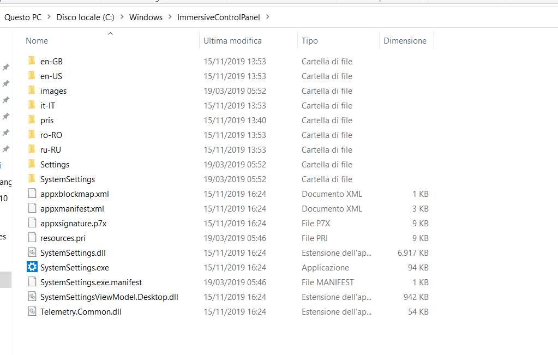Select the appxmanifest.xml document icon

point(32,208)
